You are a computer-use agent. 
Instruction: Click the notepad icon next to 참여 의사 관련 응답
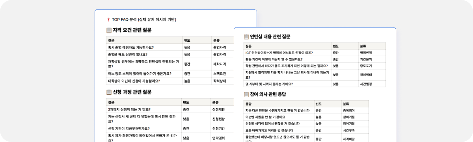(x=246, y=94)
